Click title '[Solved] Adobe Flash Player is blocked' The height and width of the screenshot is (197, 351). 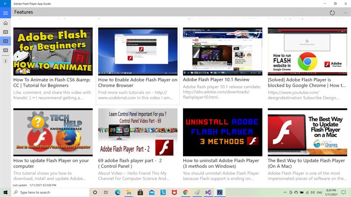pyautogui.click(x=307, y=83)
